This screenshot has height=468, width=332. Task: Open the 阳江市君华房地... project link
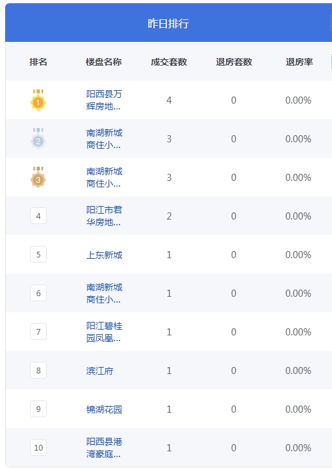(x=104, y=216)
